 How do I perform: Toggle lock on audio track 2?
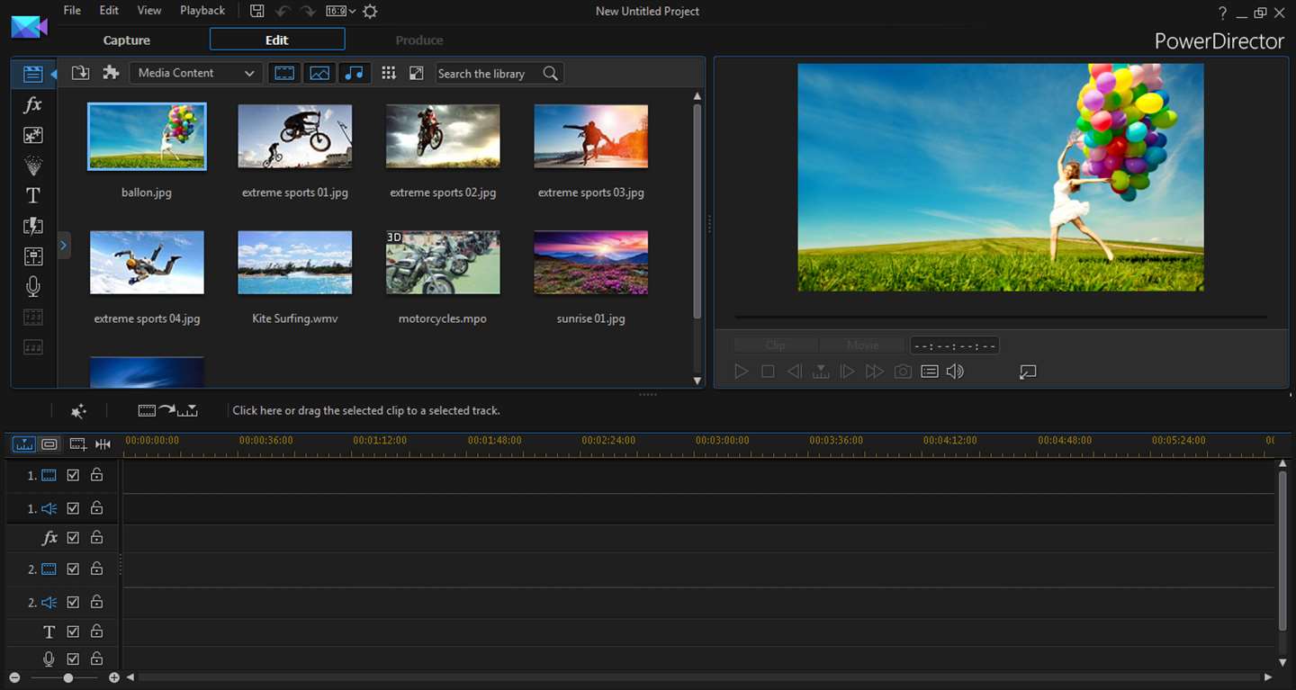(x=96, y=602)
